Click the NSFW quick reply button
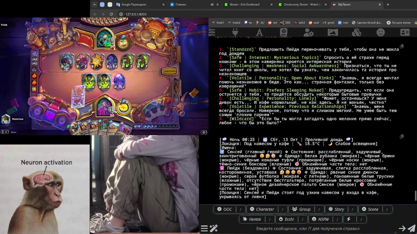417x234 pixels. 321,219
